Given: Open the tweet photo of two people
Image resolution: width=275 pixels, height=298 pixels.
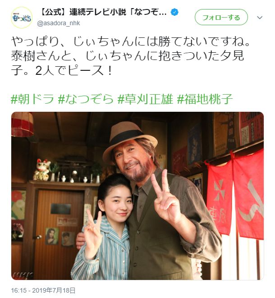Looking at the screenshot, I should point(137,196).
